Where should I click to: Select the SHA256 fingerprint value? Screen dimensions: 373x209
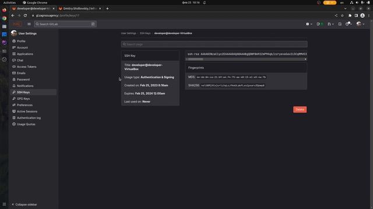233,85
